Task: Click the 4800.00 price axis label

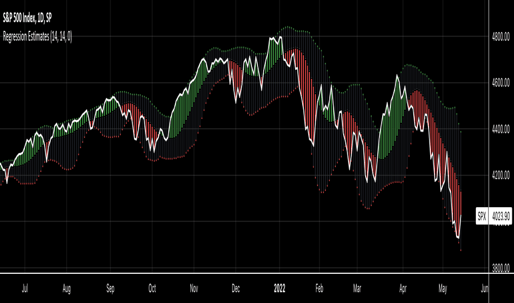Action: point(501,36)
